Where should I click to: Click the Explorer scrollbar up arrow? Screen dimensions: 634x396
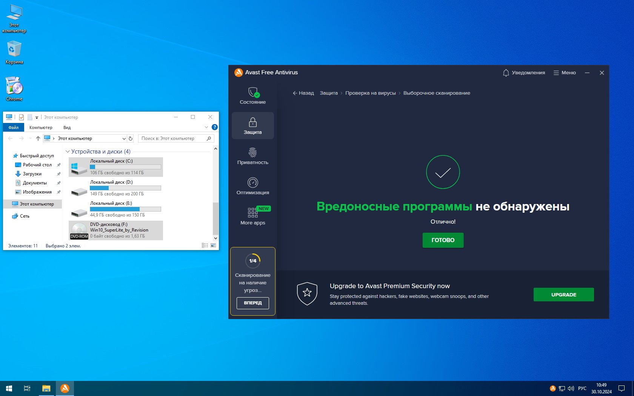215,149
